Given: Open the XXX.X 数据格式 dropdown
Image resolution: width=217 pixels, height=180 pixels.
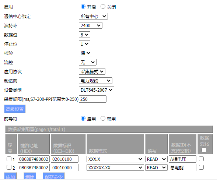Looking at the screenshot, I should pyautogui.click(x=115, y=159).
